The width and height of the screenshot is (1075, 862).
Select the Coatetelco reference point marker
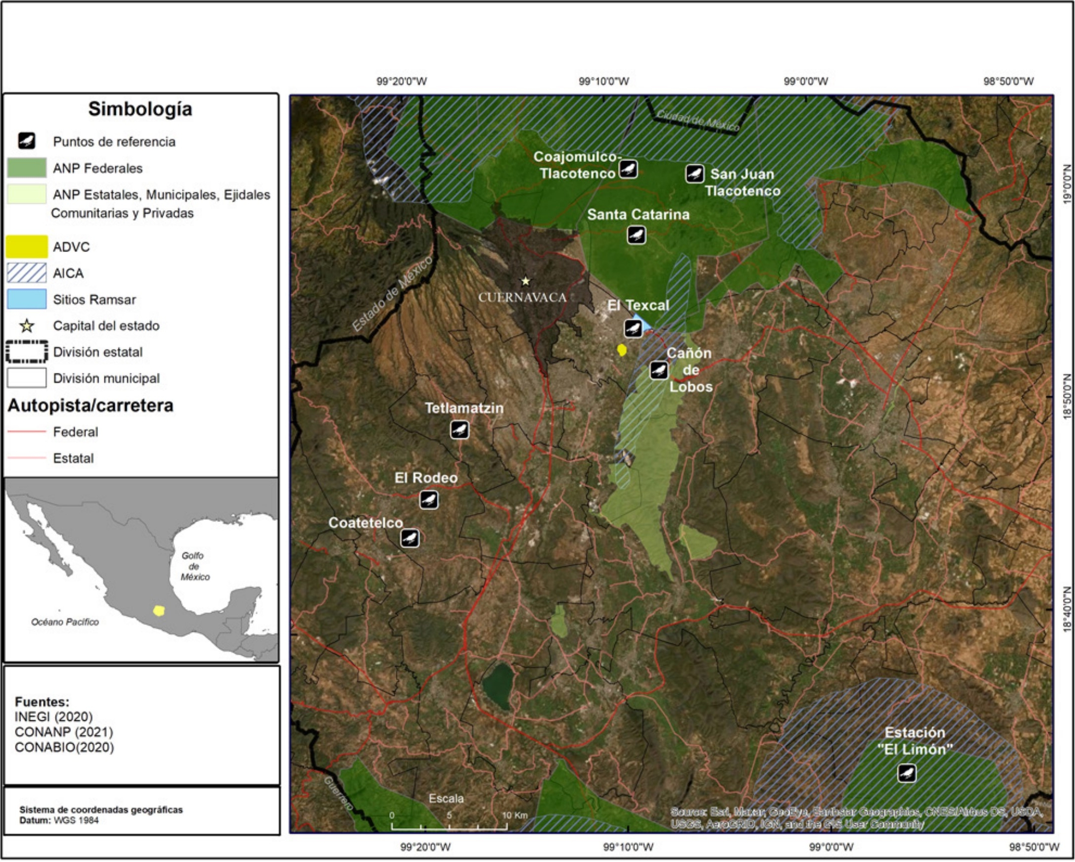tap(410, 538)
